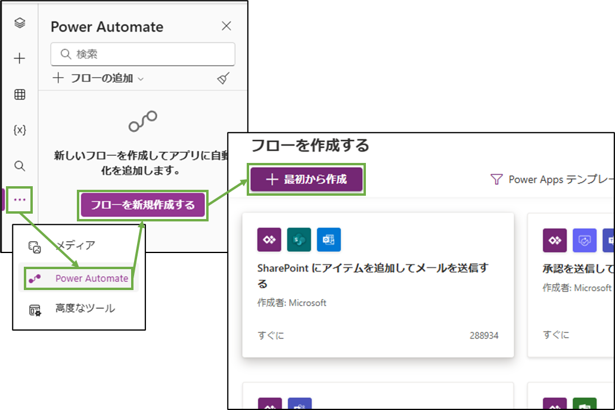Click the フローを新規作成する button
Screen dimensions: 615x410
click(143, 205)
